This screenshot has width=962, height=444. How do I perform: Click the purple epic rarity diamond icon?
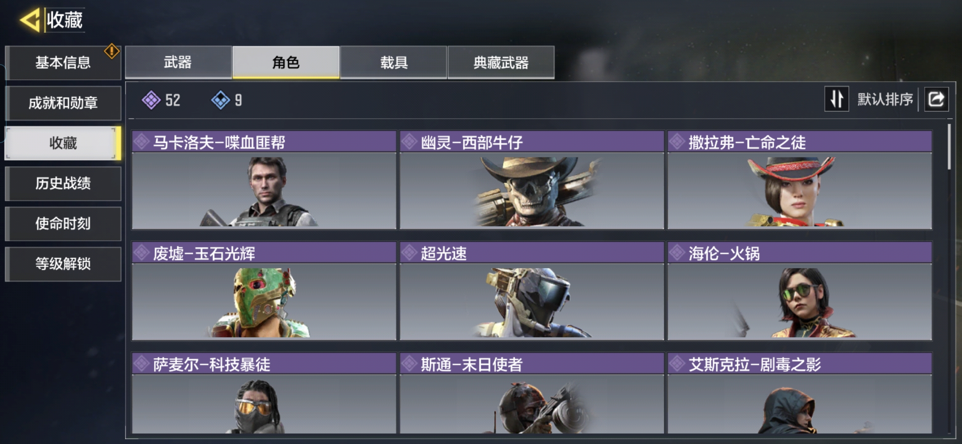151,100
